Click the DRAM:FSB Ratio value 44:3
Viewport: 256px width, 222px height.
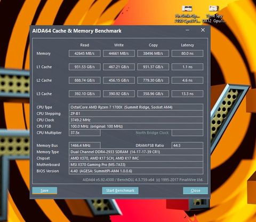point(187,145)
